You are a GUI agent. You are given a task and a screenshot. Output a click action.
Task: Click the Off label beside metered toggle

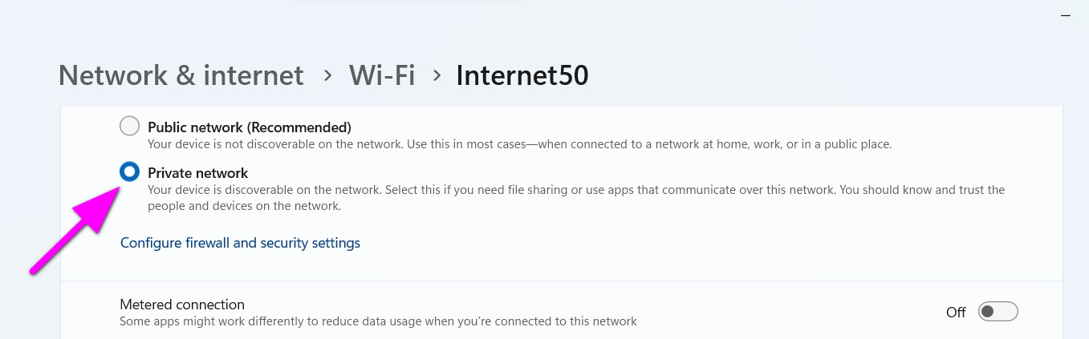pos(956,313)
